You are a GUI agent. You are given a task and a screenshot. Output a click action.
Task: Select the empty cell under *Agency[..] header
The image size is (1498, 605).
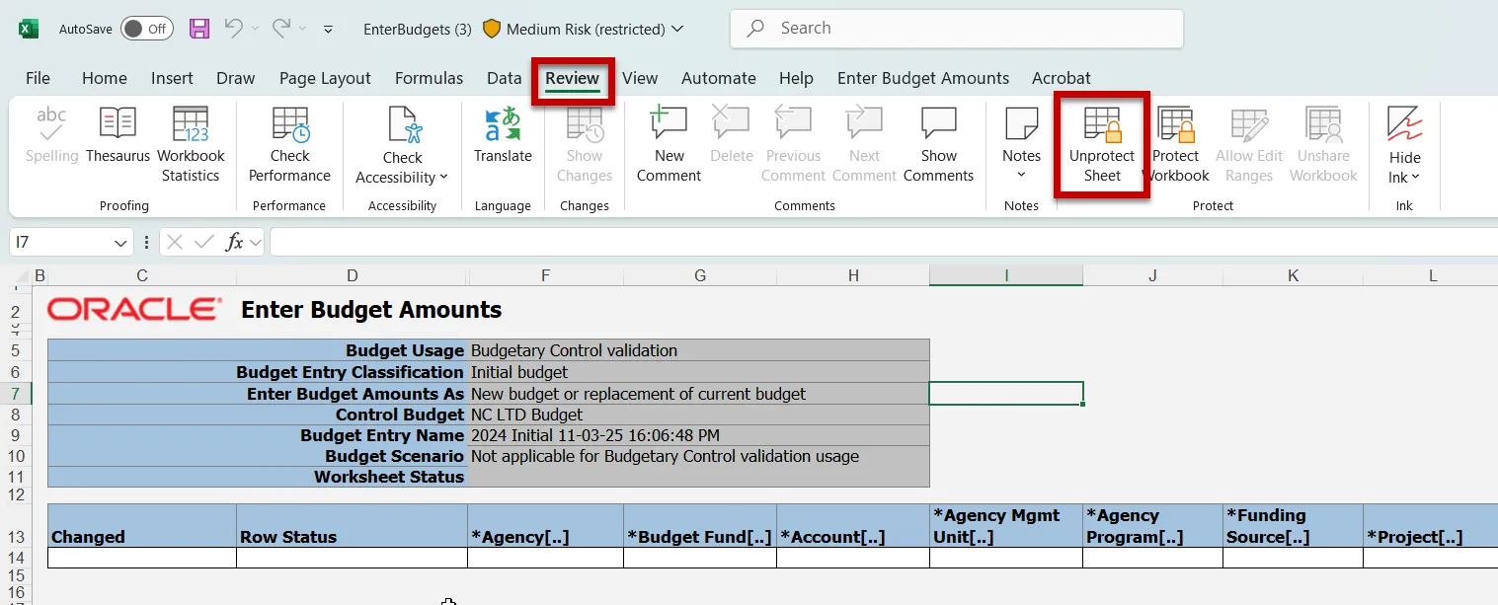click(x=545, y=558)
